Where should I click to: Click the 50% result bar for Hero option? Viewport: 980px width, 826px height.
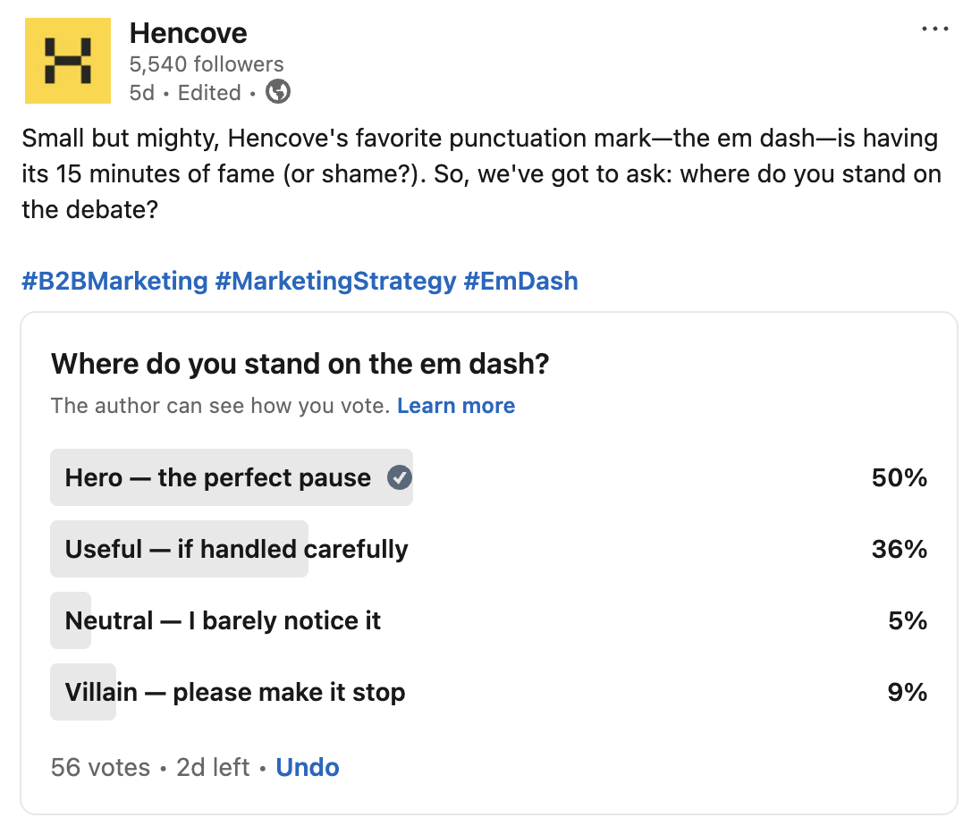899,477
